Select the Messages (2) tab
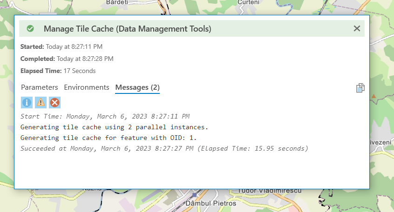 click(137, 87)
